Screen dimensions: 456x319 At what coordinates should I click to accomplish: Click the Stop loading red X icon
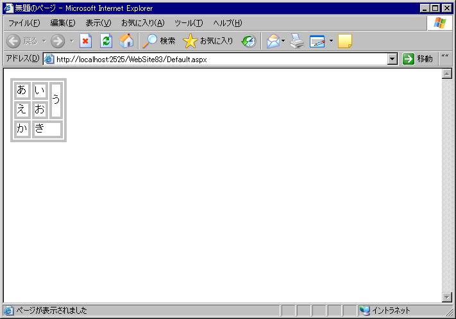click(85, 41)
